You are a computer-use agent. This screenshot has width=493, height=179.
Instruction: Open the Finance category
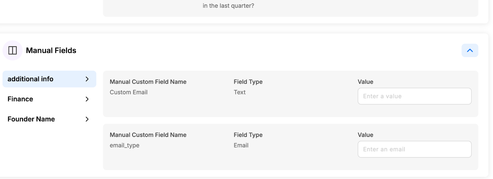click(49, 99)
